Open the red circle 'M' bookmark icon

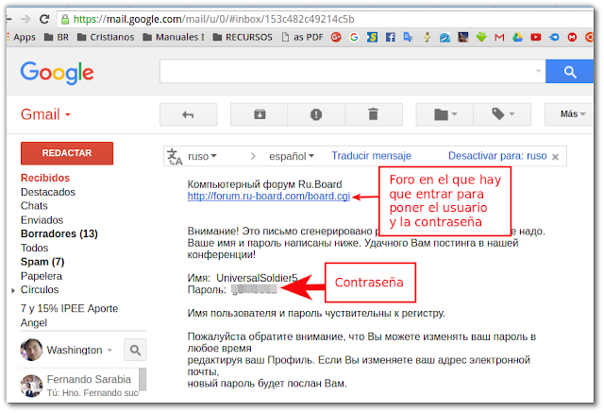click(x=572, y=37)
